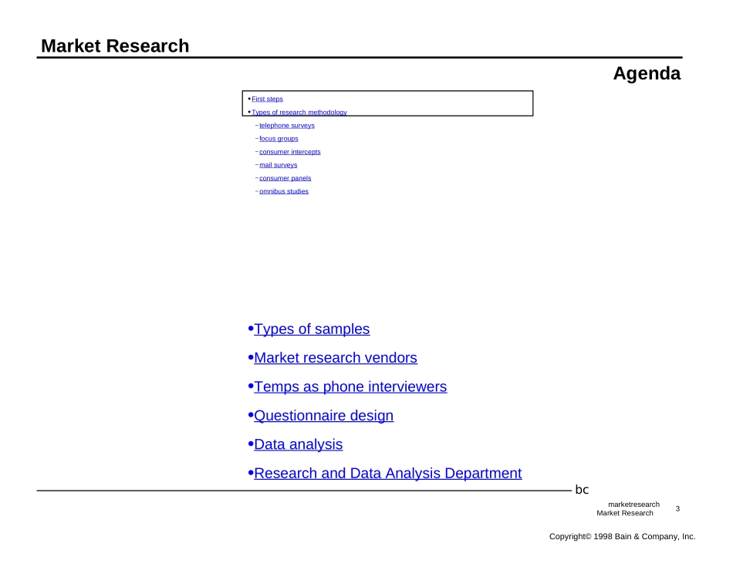Screen dimensions: 733x567
Task: Go to Market research vendors
Action: pyautogui.click(x=336, y=358)
